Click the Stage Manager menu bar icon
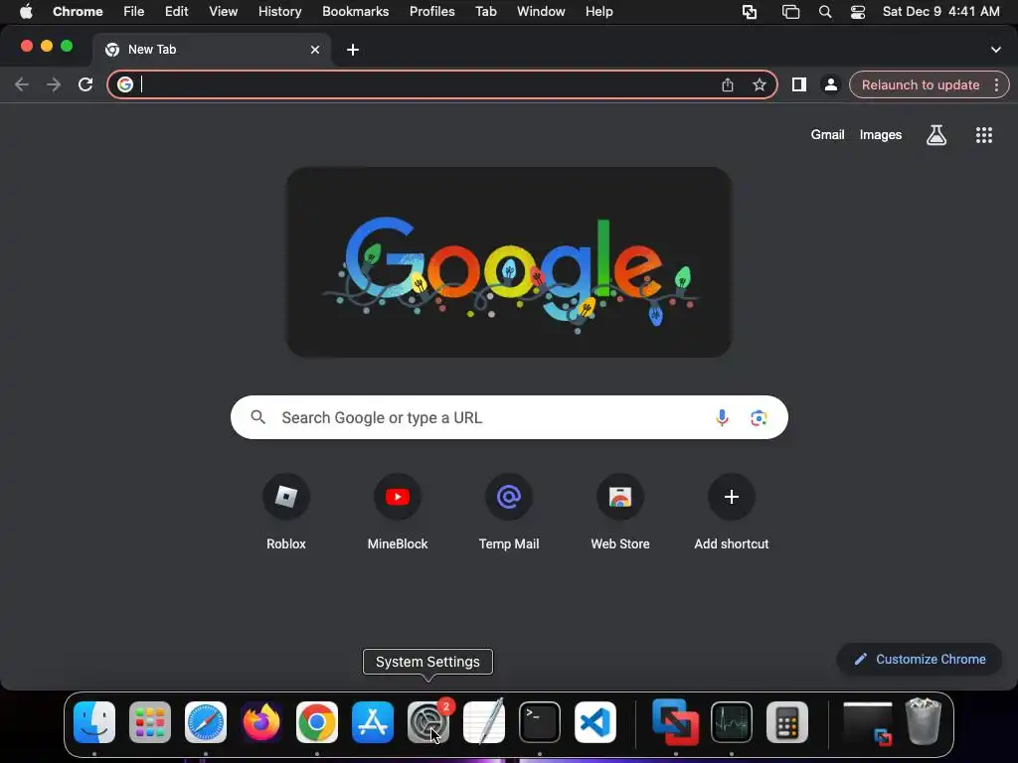This screenshot has width=1018, height=763. click(790, 12)
